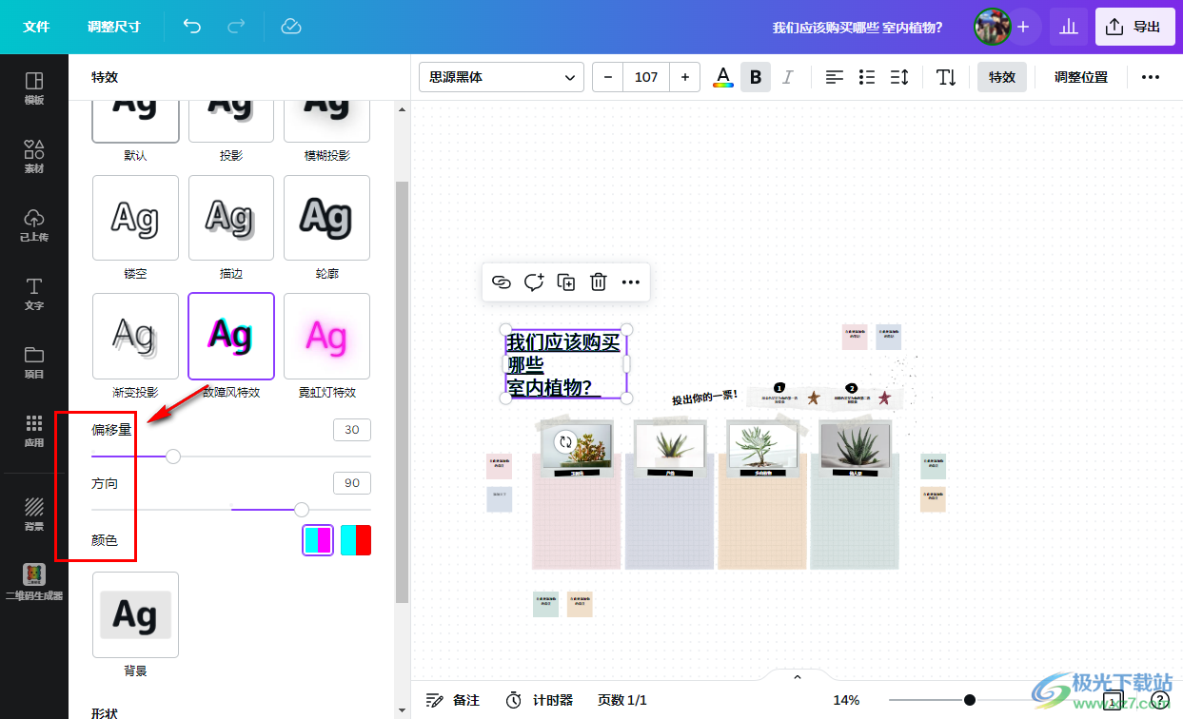Click the trash delete icon
This screenshot has width=1183, height=719.
pyautogui.click(x=599, y=282)
